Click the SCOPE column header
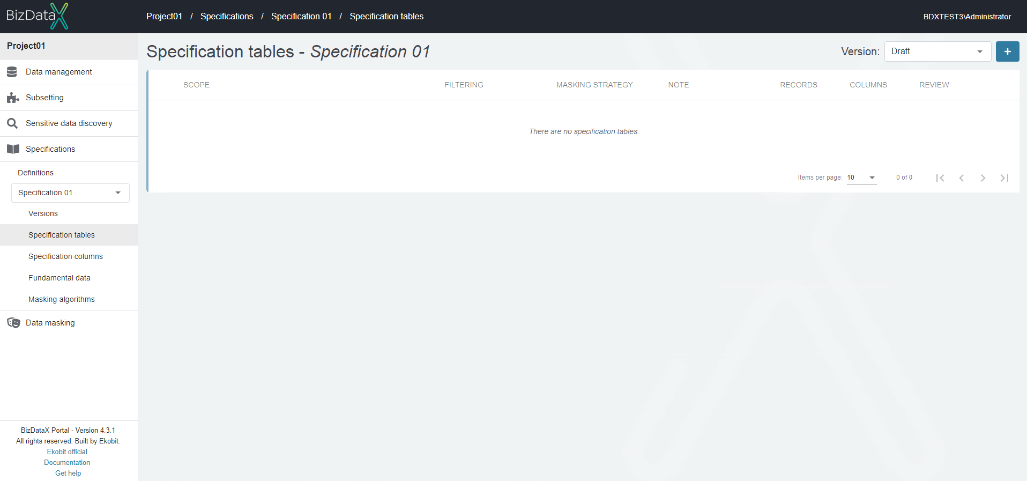 click(x=196, y=85)
